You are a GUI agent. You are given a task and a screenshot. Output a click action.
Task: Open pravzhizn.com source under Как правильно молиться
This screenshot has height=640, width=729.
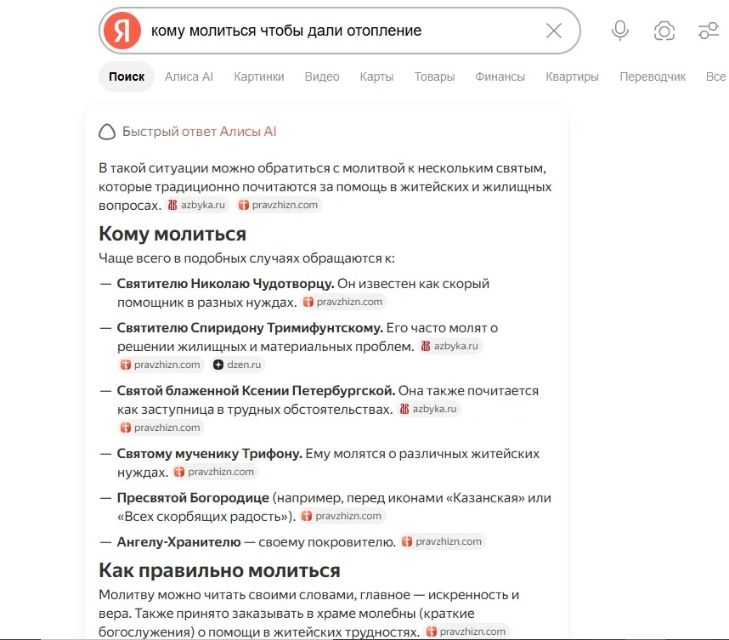tap(466, 632)
